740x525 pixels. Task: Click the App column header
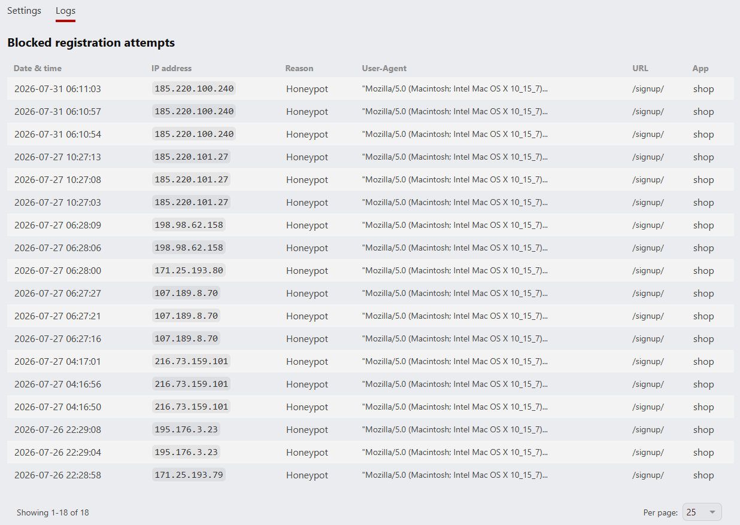pos(700,68)
